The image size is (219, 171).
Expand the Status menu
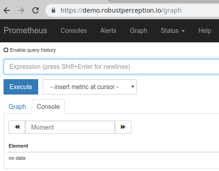click(173, 31)
